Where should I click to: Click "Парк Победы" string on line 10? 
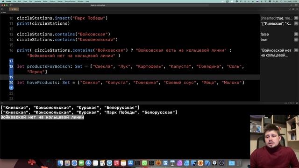[89, 18]
